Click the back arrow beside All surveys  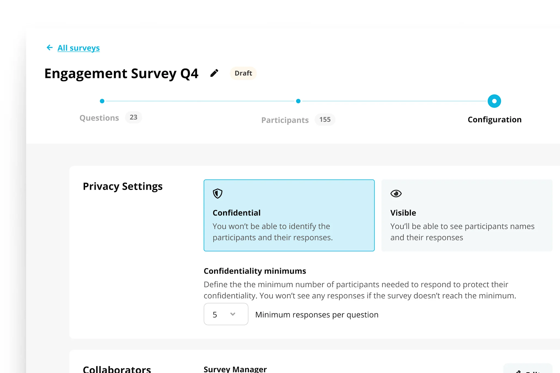(49, 48)
